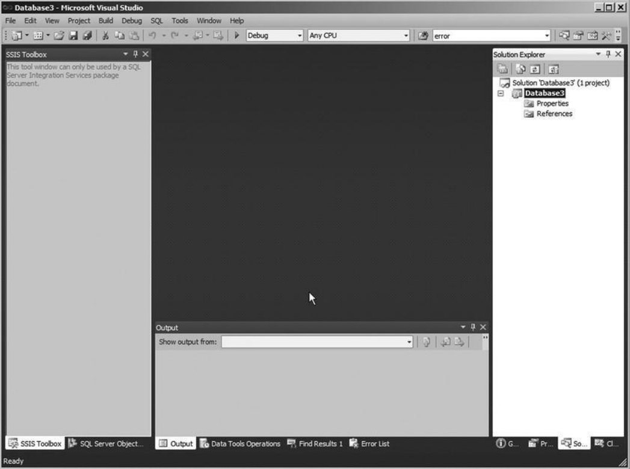Image resolution: width=630 pixels, height=469 pixels.
Task: Open the Project menu
Action: tap(79, 20)
